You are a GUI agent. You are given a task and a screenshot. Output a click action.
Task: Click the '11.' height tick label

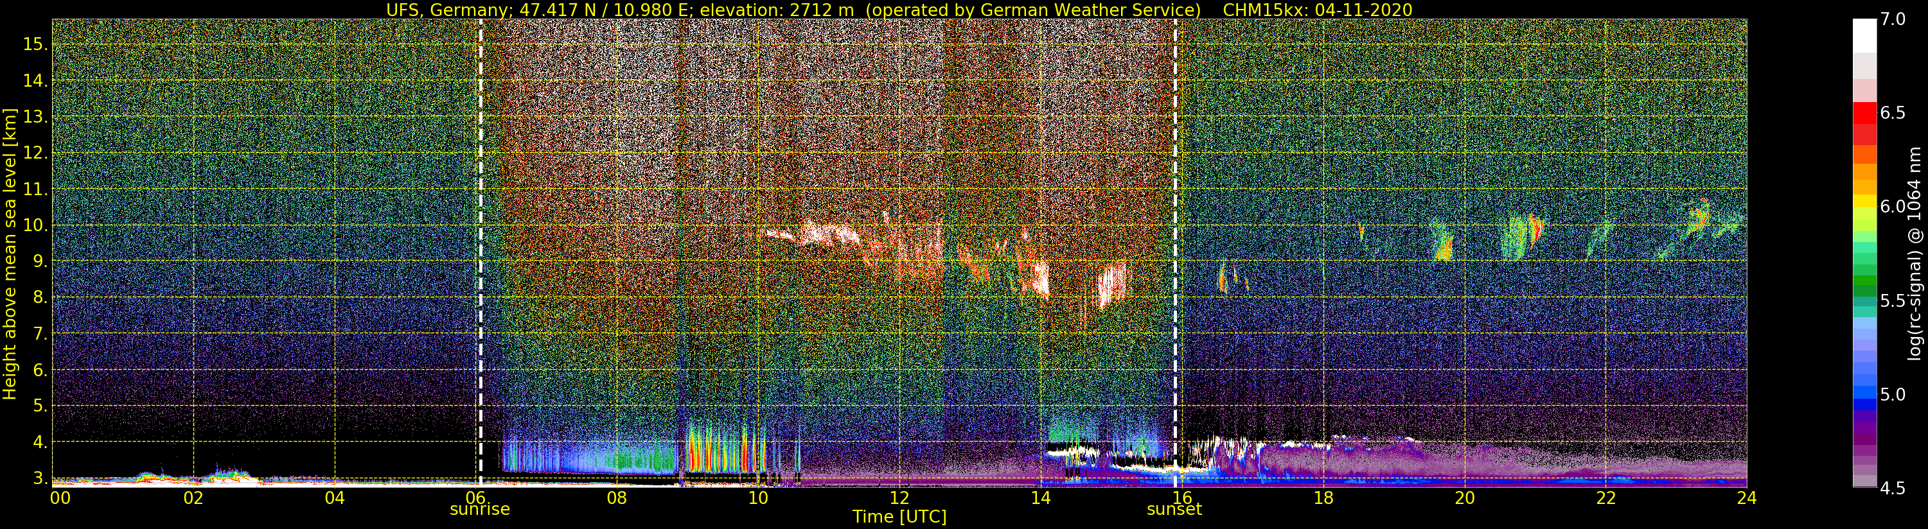35,189
